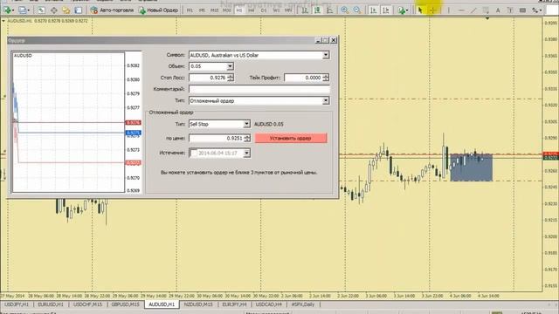Toggle chart shift icon
Screen dimensions: 559x314
(x=386, y=10)
